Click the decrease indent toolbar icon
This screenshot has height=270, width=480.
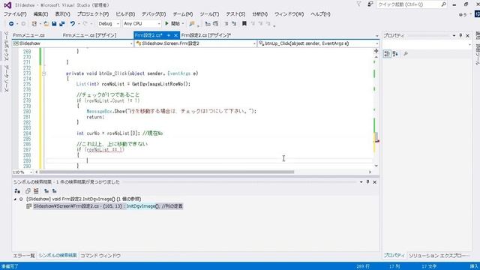208,23
